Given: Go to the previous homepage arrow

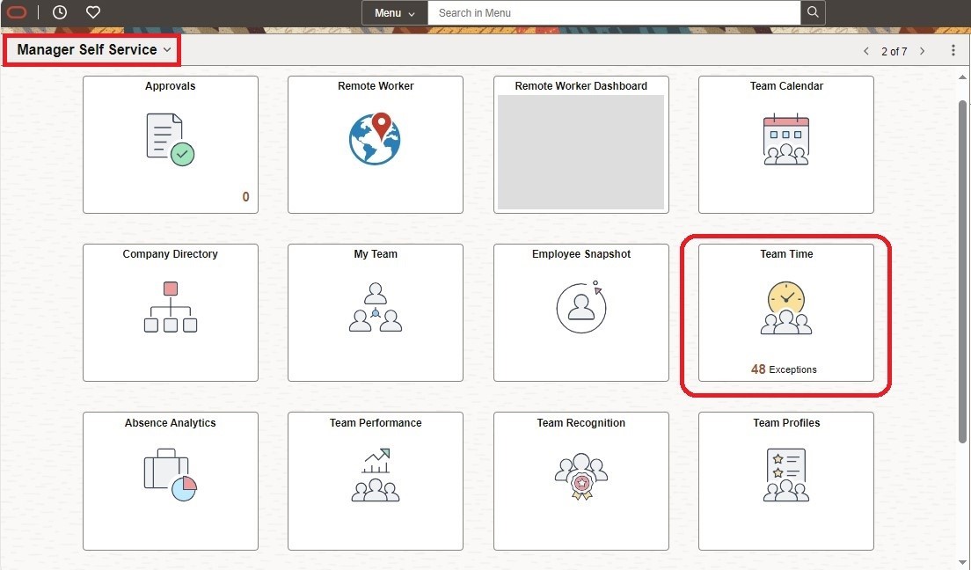Looking at the screenshot, I should tap(866, 51).
